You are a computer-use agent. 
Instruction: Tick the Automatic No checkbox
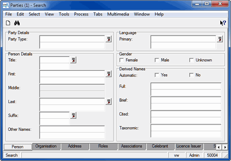pyautogui.click(x=191, y=75)
